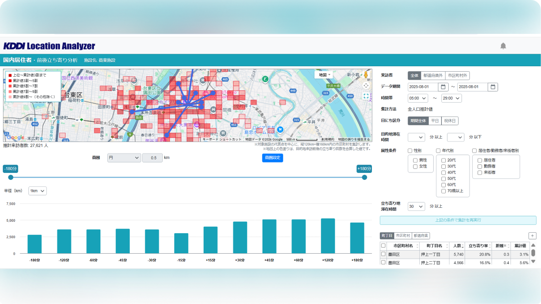Click the Street View pegman icon on the map

pyautogui.click(x=366, y=75)
